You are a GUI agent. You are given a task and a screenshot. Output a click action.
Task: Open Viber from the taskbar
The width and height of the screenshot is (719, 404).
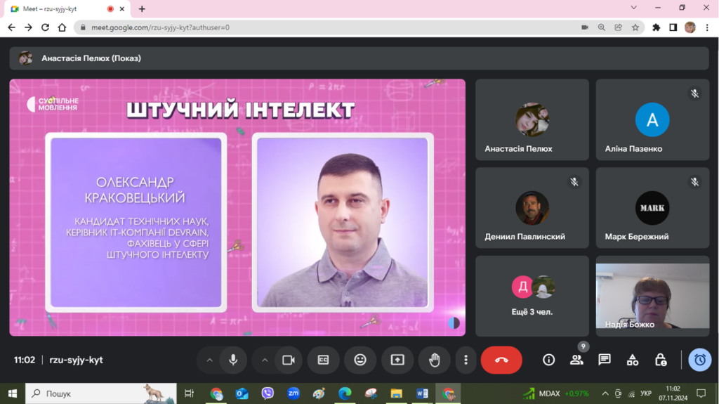268,393
